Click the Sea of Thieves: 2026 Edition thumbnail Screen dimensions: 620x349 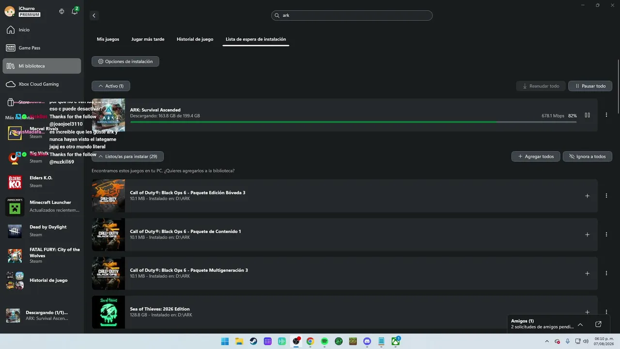pos(108,312)
